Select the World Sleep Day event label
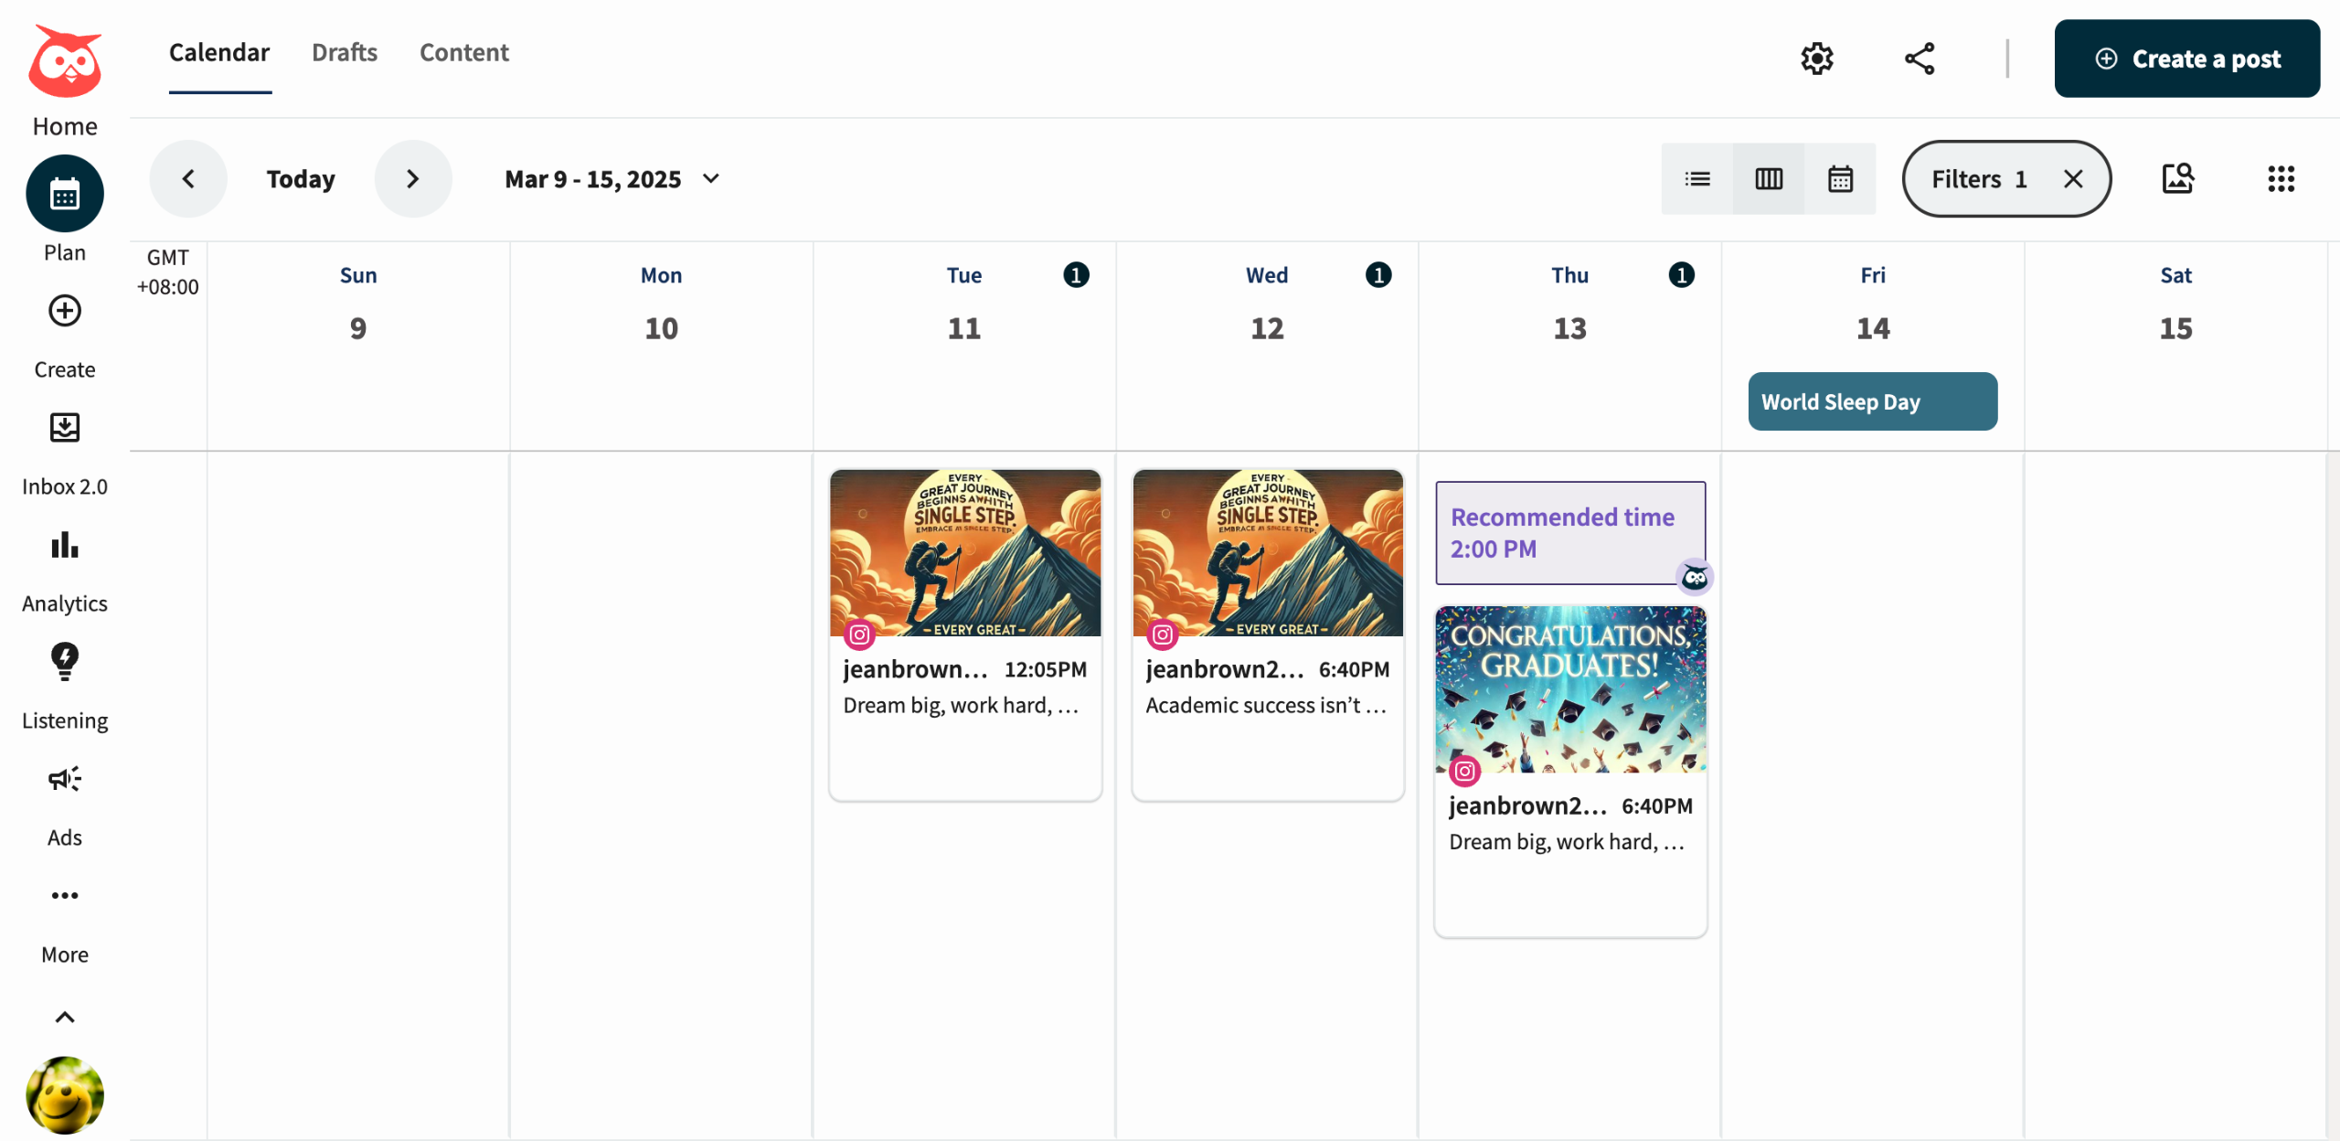Image resolution: width=2340 pixels, height=1141 pixels. pyautogui.click(x=1872, y=401)
